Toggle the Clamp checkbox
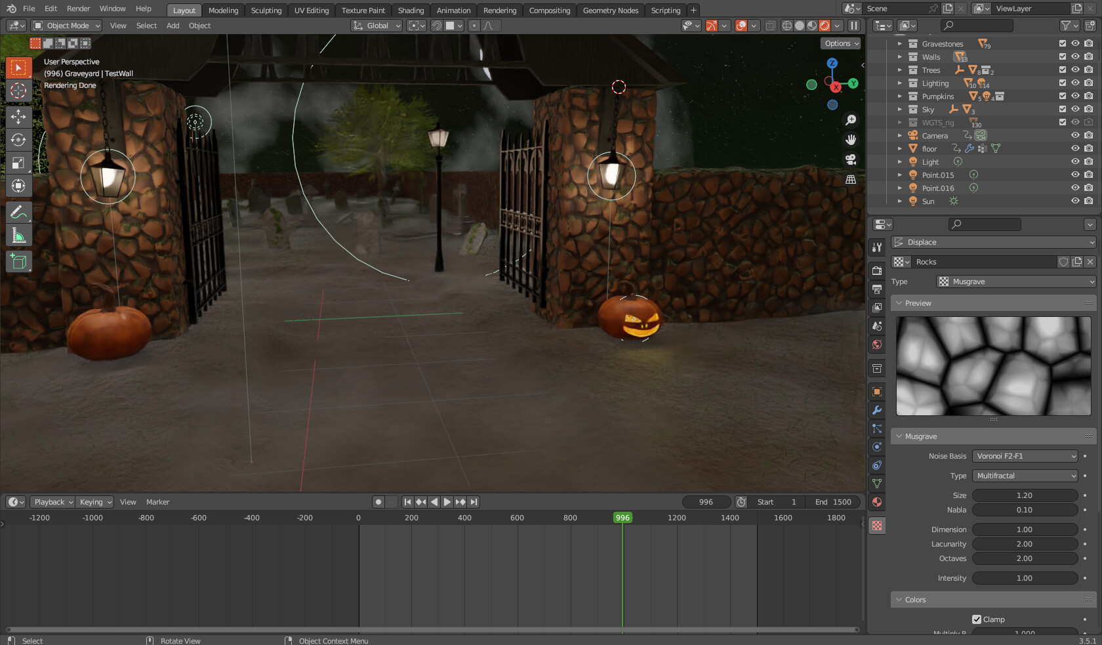 [x=977, y=619]
